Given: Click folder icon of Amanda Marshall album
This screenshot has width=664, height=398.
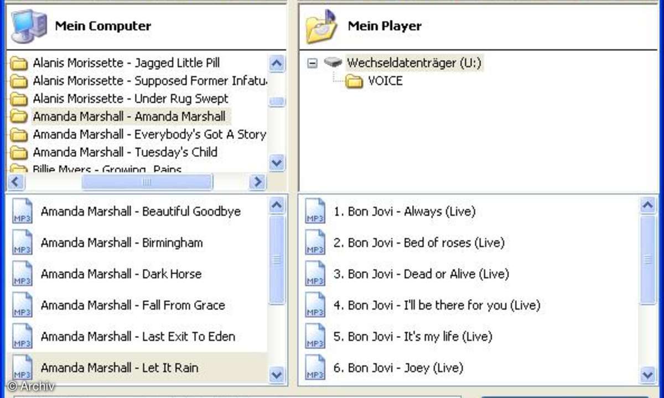Looking at the screenshot, I should point(19,117).
